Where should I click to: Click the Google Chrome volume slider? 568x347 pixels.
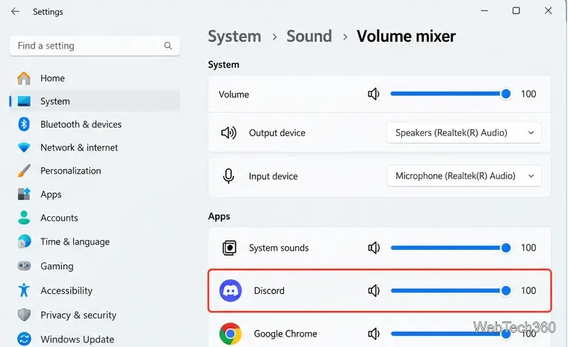coord(451,334)
